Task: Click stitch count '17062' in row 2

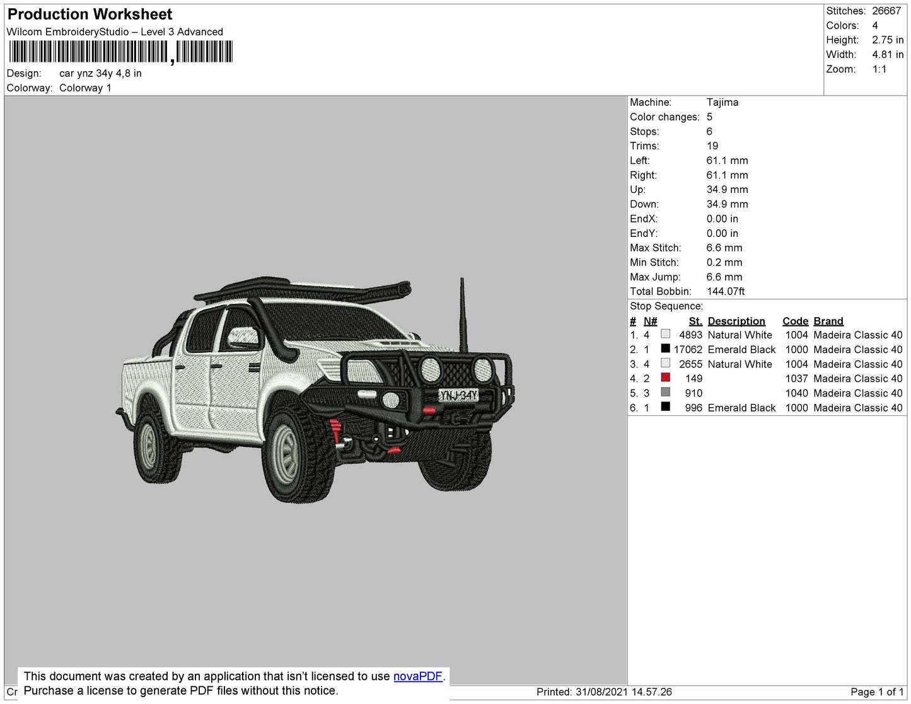Action: (x=688, y=349)
